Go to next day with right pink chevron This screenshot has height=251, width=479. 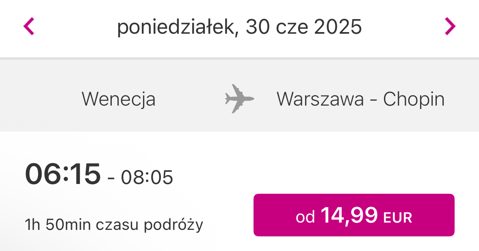pos(450,26)
